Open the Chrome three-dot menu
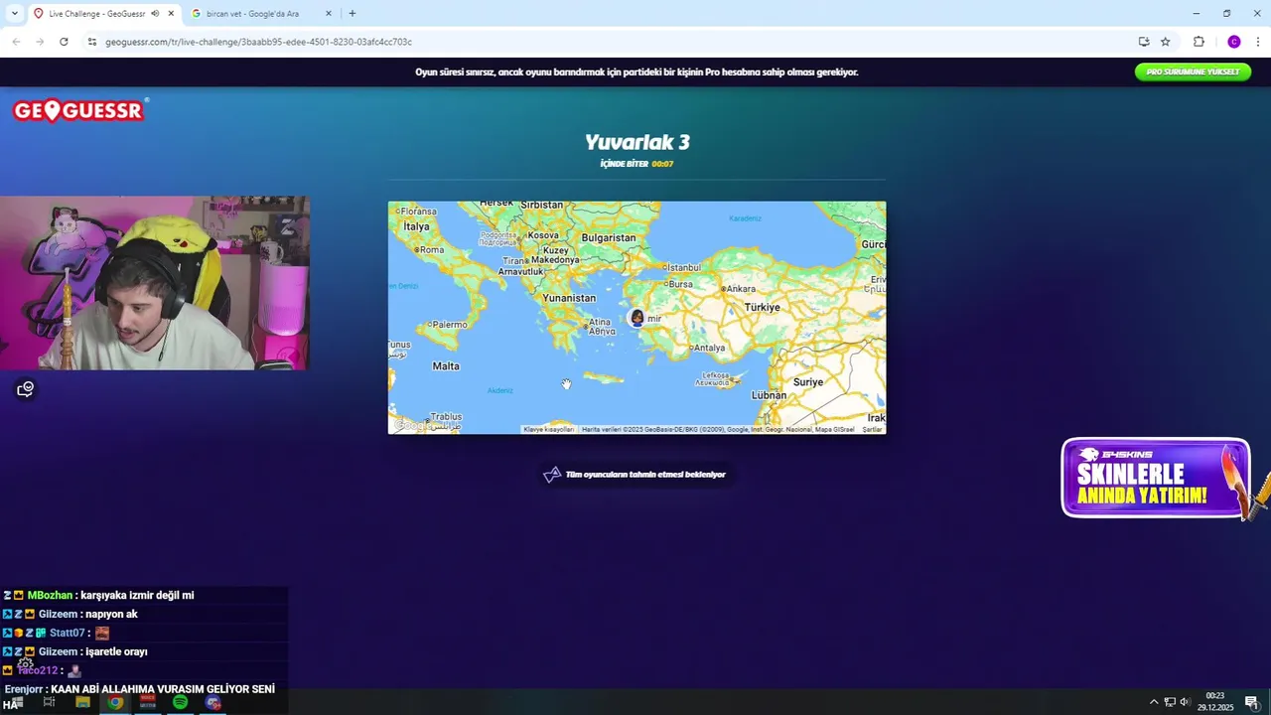Screen dimensions: 1271x715 click(x=1258, y=42)
